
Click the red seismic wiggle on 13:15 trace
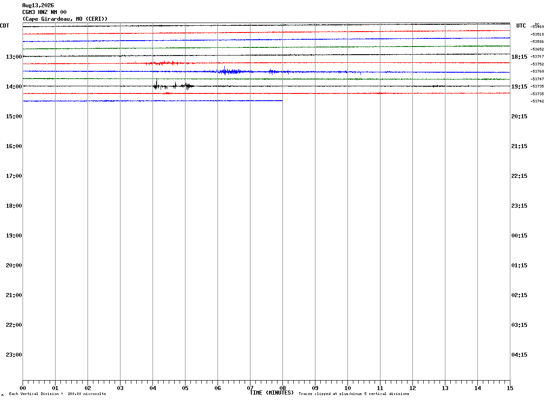165,63
